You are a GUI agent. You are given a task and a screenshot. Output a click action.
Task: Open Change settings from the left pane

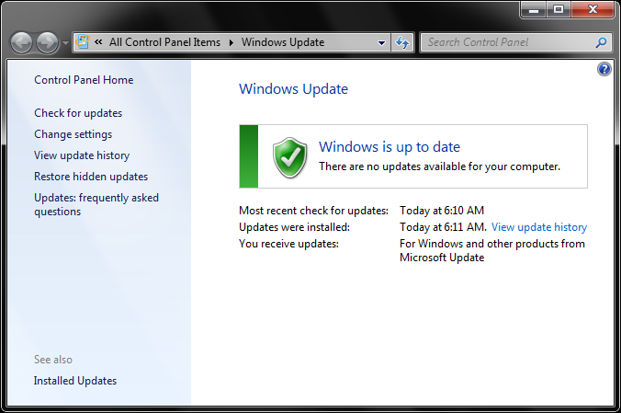click(73, 134)
